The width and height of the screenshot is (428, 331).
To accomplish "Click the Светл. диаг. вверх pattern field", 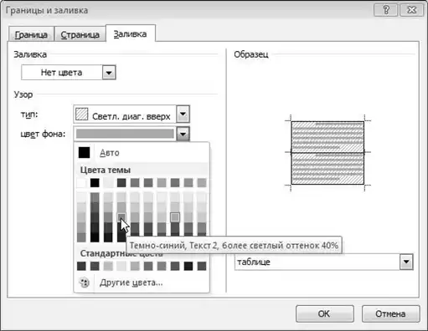I will click(x=125, y=114).
